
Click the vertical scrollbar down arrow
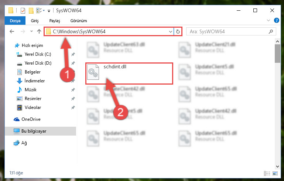click(x=277, y=166)
